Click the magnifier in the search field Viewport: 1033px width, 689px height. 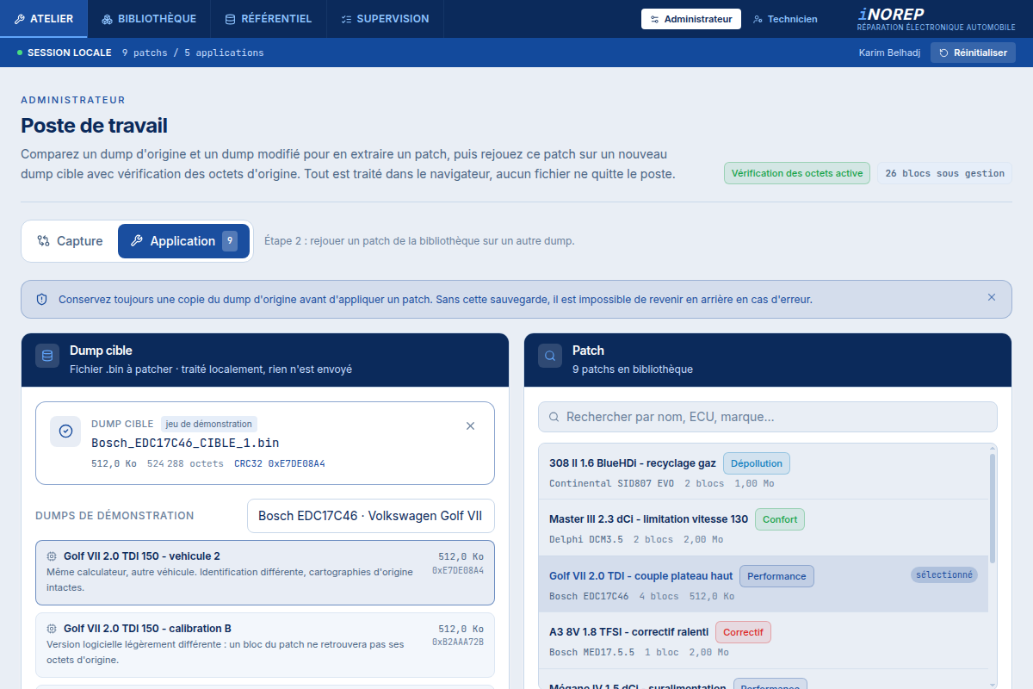click(x=554, y=417)
